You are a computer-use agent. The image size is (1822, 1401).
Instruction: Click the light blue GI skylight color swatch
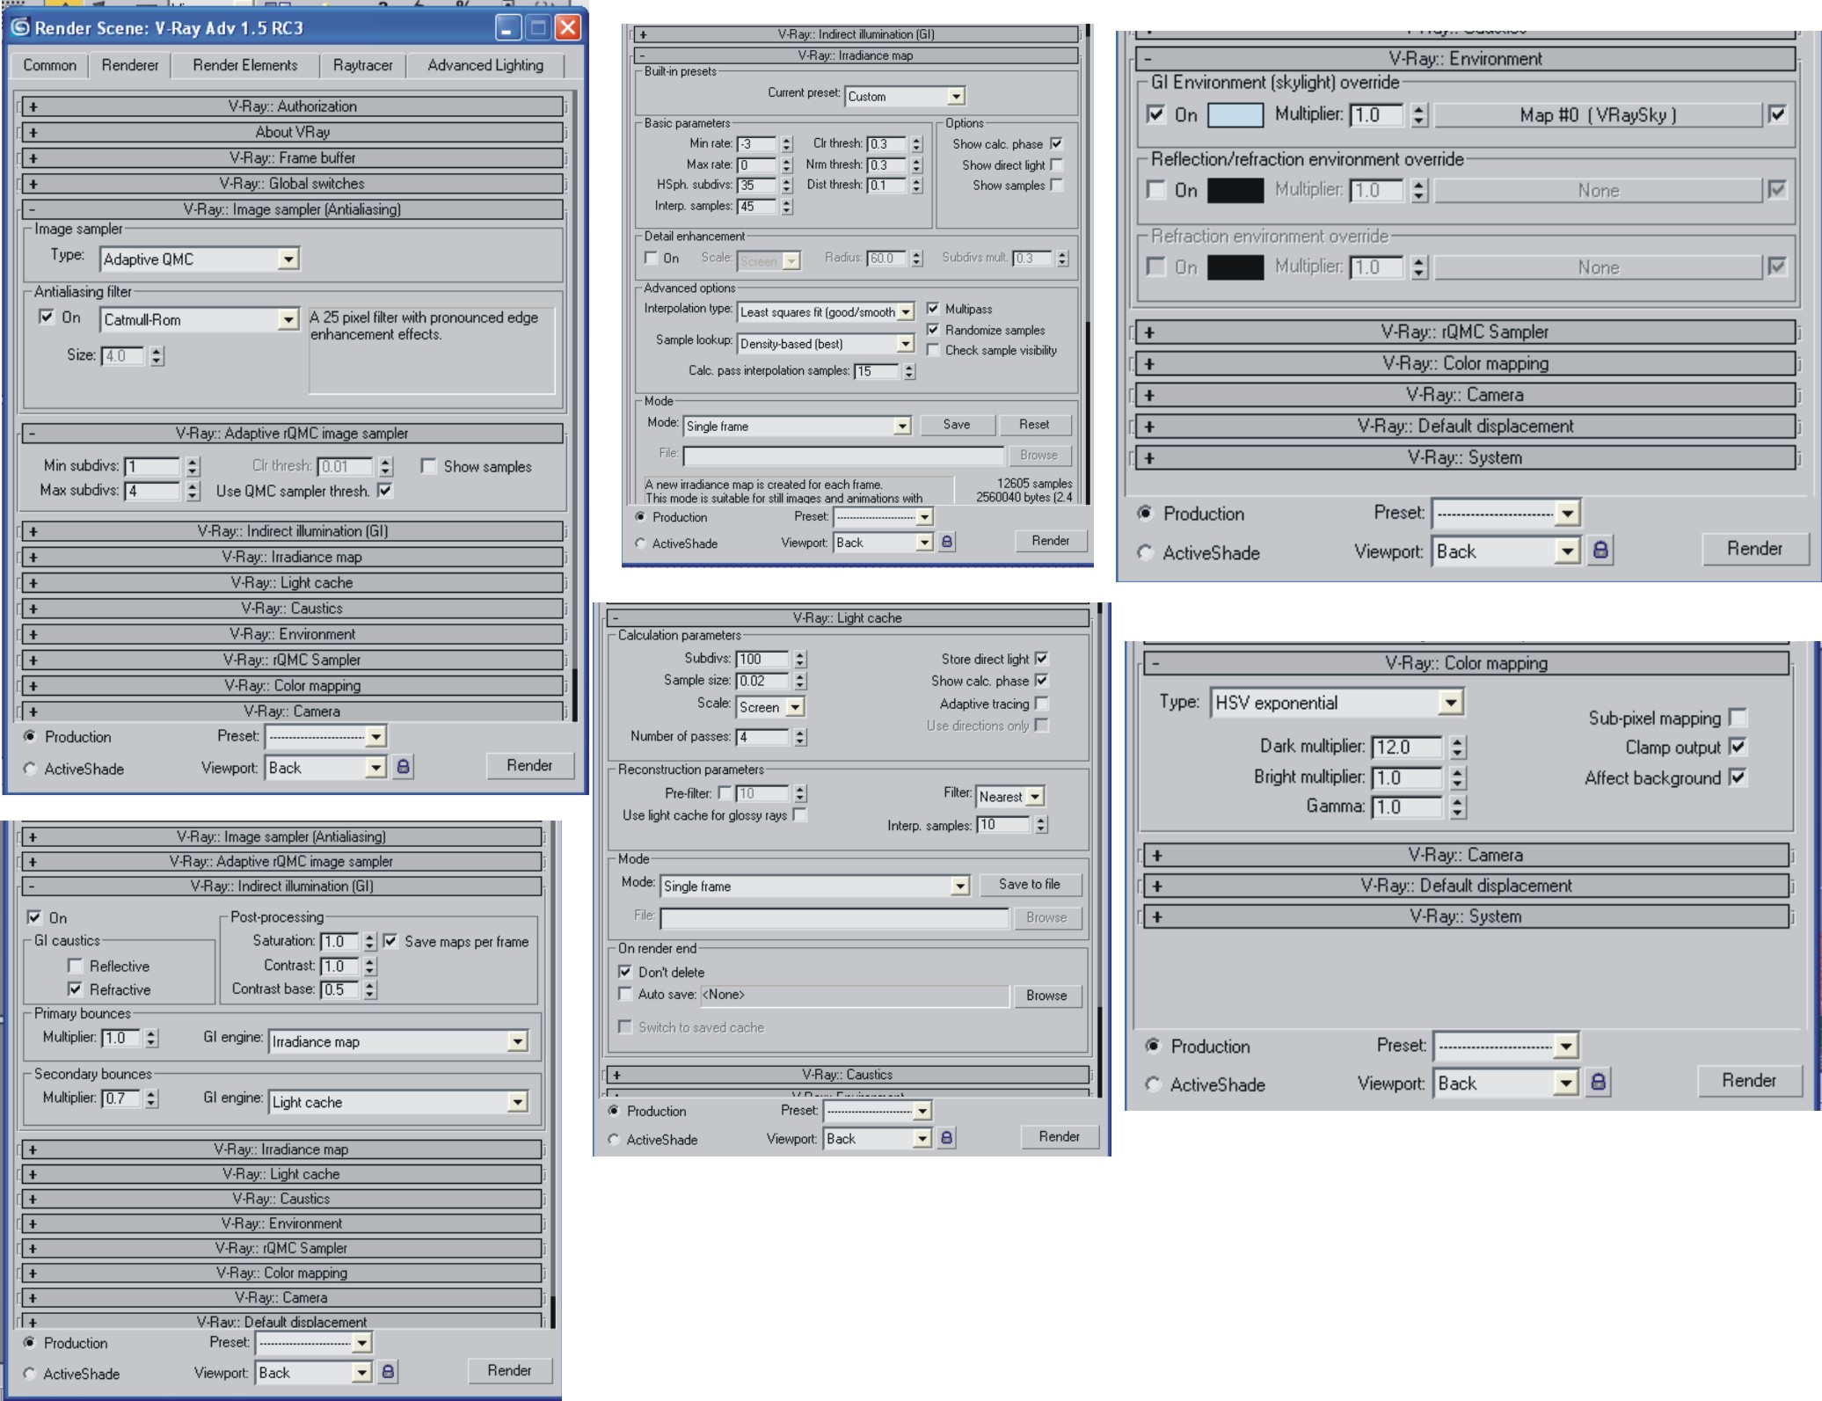[1235, 115]
